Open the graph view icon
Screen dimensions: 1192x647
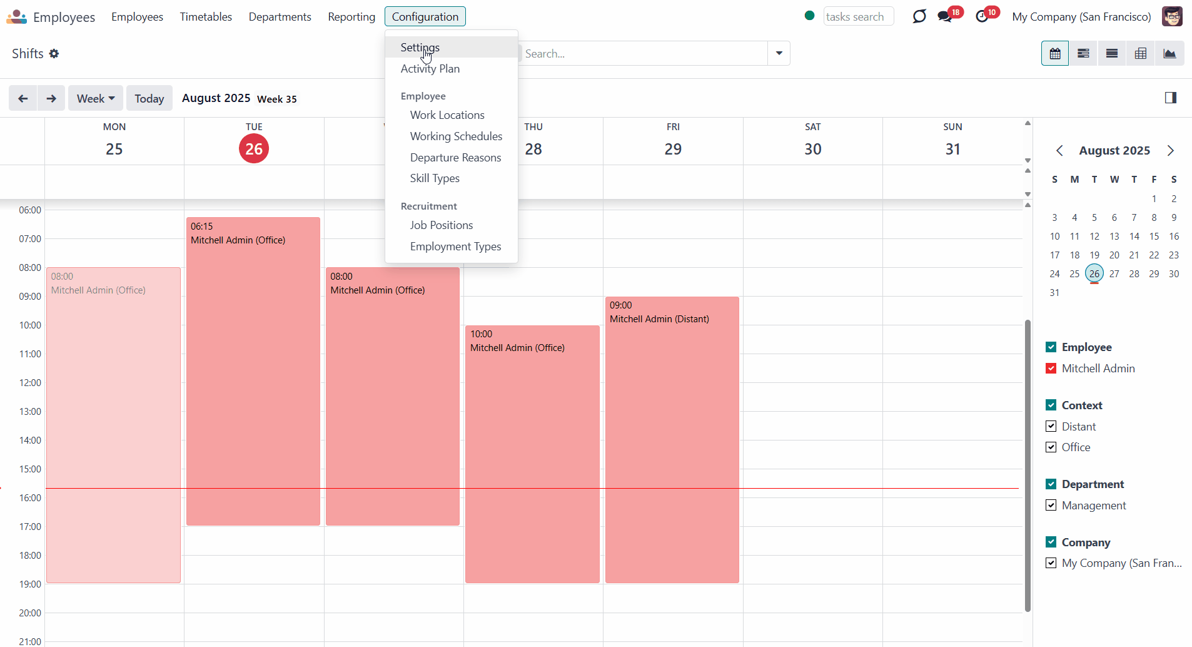pos(1169,54)
